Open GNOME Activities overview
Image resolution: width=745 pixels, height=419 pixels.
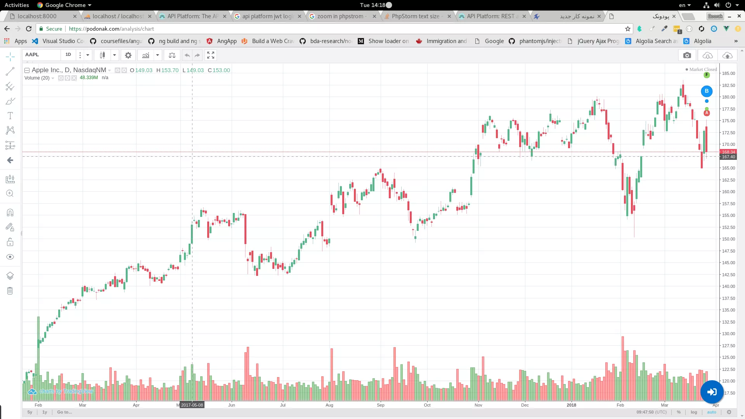point(17,5)
